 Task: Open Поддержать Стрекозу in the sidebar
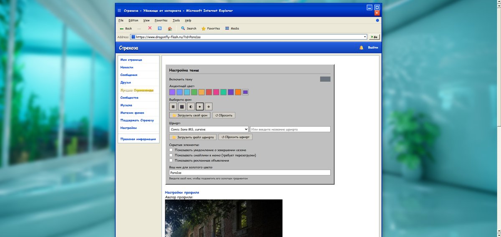137,120
